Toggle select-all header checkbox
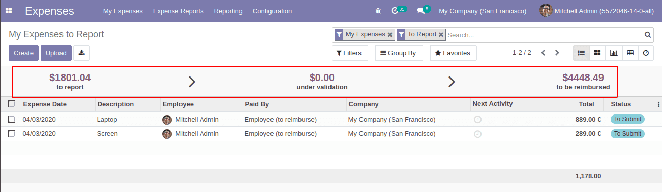Image resolution: width=662 pixels, height=192 pixels. pyautogui.click(x=12, y=104)
